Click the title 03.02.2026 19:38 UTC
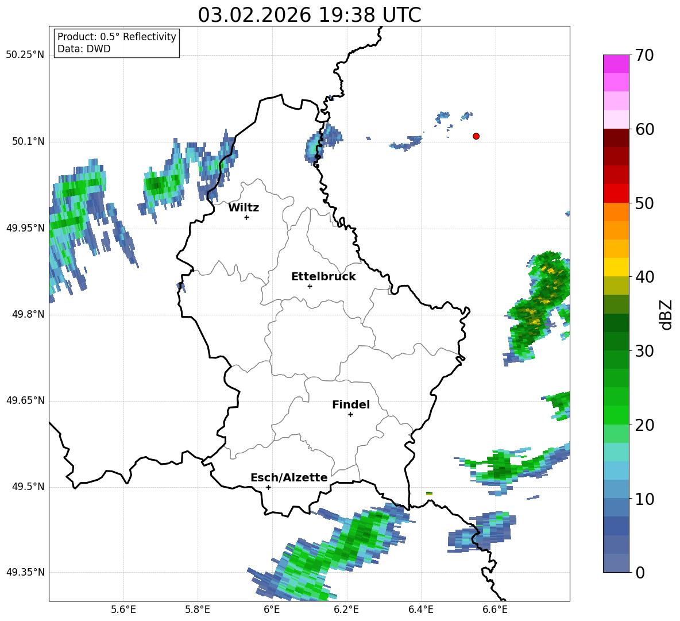This screenshot has width=680, height=621. point(310,15)
